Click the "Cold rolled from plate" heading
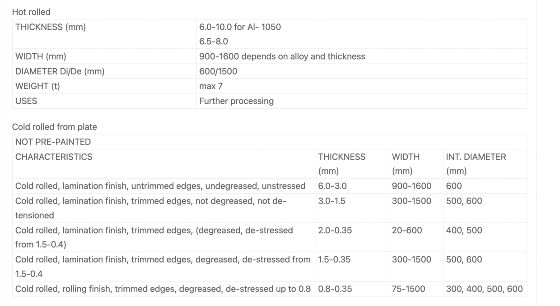Image resolution: width=560 pixels, height=306 pixels. point(54,127)
